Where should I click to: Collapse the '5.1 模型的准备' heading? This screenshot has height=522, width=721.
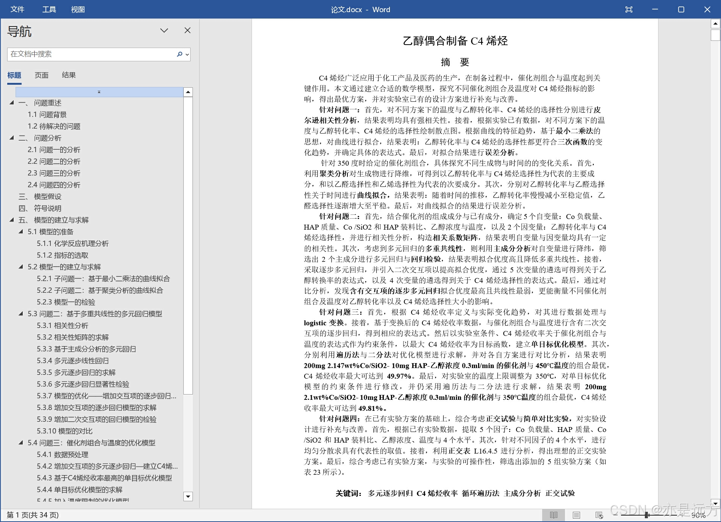[21, 231]
